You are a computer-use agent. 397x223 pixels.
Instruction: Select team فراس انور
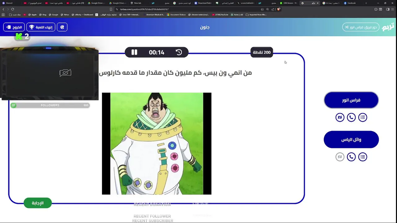[x=351, y=100]
